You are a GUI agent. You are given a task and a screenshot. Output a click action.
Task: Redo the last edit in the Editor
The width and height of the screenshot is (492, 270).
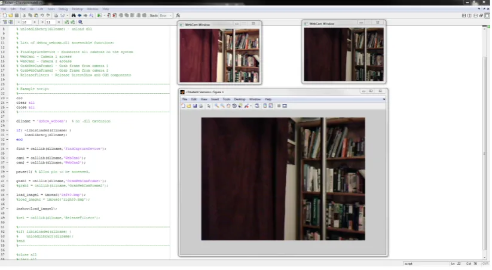[48, 16]
